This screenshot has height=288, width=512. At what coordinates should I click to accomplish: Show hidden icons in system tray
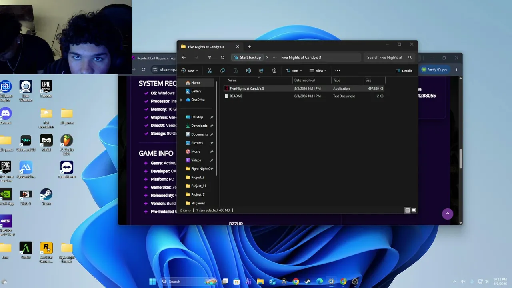pyautogui.click(x=454, y=282)
